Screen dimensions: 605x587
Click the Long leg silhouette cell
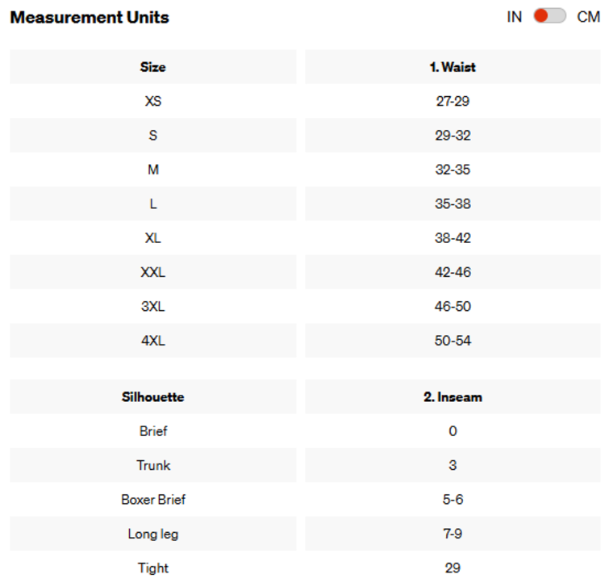152,534
